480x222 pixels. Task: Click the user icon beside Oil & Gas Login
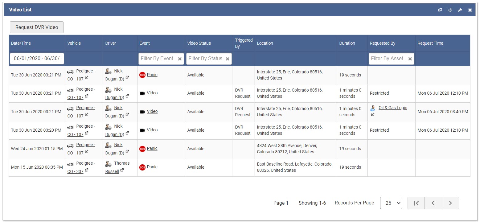click(x=373, y=108)
